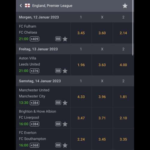
Task: Star the Fulham vs Chelsea match
Action: [65, 39]
